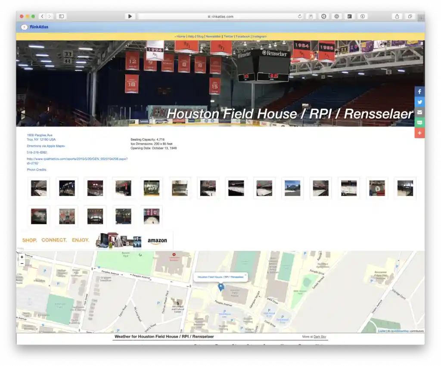Image resolution: width=441 pixels, height=366 pixels.
Task: Reload the page with the refresh icon
Action: pos(300,16)
